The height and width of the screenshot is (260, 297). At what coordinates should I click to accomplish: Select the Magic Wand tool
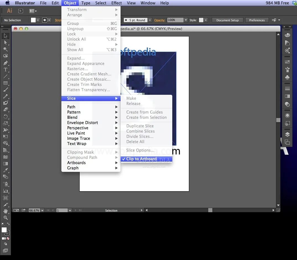[6, 49]
